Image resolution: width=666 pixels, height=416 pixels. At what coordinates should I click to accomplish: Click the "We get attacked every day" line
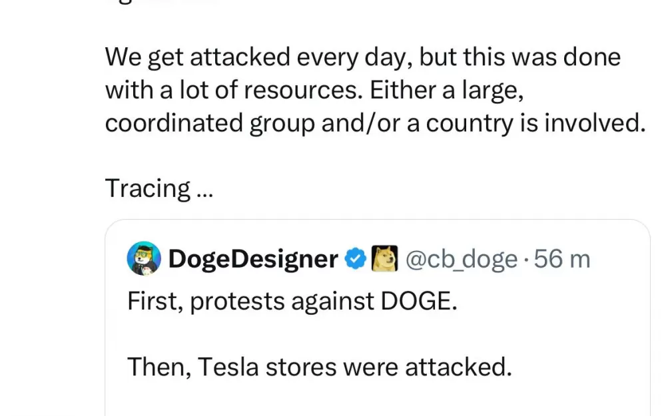pyautogui.click(x=363, y=57)
